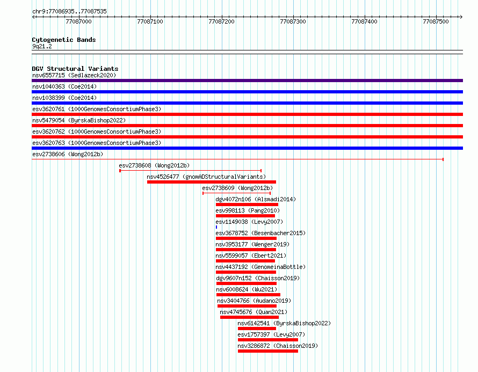The height and width of the screenshot is (372, 478).
Task: Click the thin red span under esv2738609
Action: (236, 193)
